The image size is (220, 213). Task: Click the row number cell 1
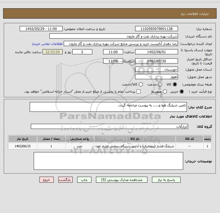click(207, 146)
